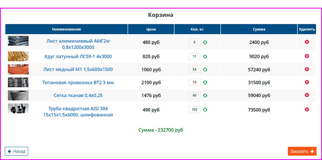
Task: Refresh quantity for Лист медный М1
Action: [x=205, y=70]
